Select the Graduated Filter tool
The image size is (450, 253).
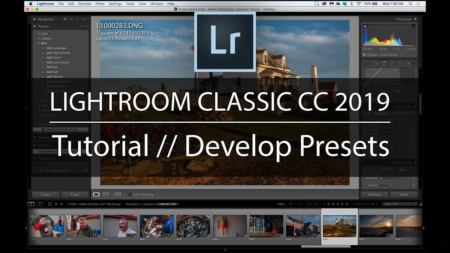point(392,64)
